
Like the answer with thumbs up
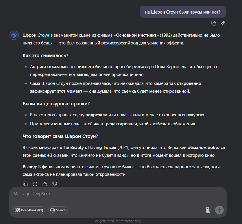pyautogui.click(x=45, y=184)
